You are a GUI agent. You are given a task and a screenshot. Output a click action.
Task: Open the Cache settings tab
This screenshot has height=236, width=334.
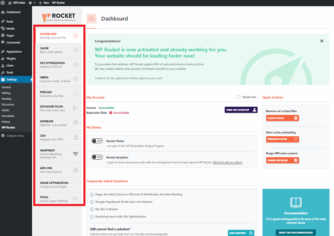pyautogui.click(x=59, y=50)
